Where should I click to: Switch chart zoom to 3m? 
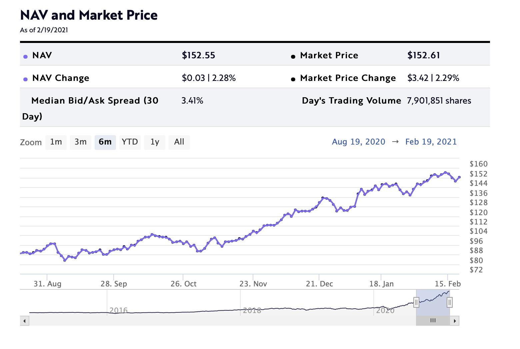tap(80, 142)
